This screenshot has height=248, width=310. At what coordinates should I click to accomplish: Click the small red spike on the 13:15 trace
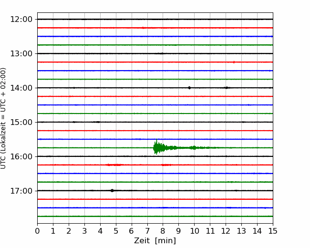pyautogui.click(x=234, y=62)
